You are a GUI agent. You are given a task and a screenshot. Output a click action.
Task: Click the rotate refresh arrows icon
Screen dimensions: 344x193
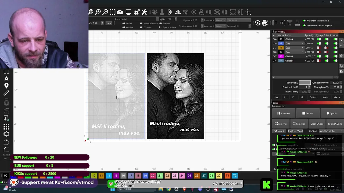pos(257,23)
